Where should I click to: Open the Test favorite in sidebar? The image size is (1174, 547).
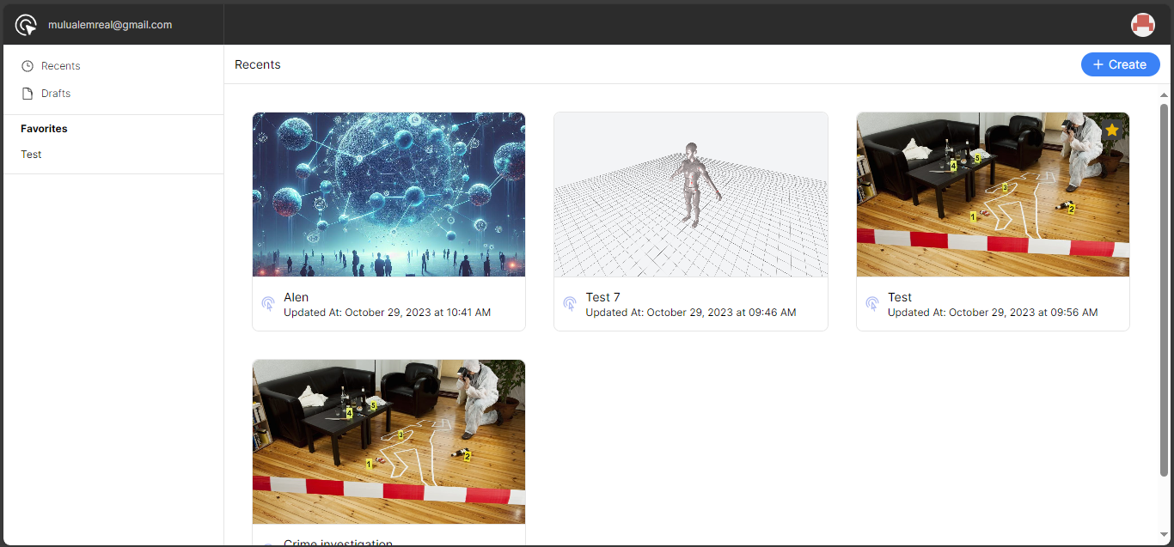31,155
